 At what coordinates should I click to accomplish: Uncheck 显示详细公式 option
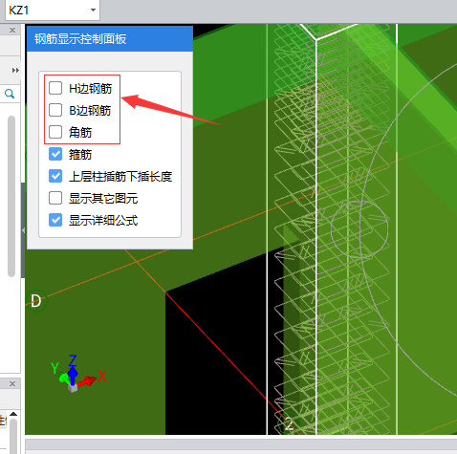tap(55, 220)
